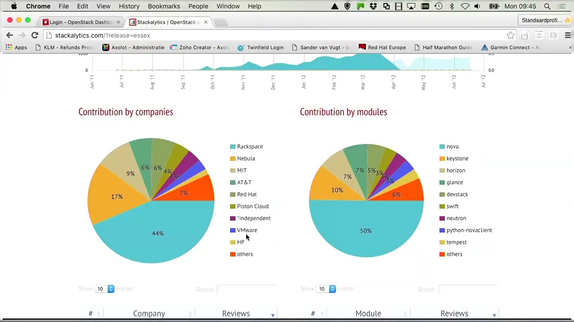
Task: Click the nova legend entry
Action: (449, 147)
